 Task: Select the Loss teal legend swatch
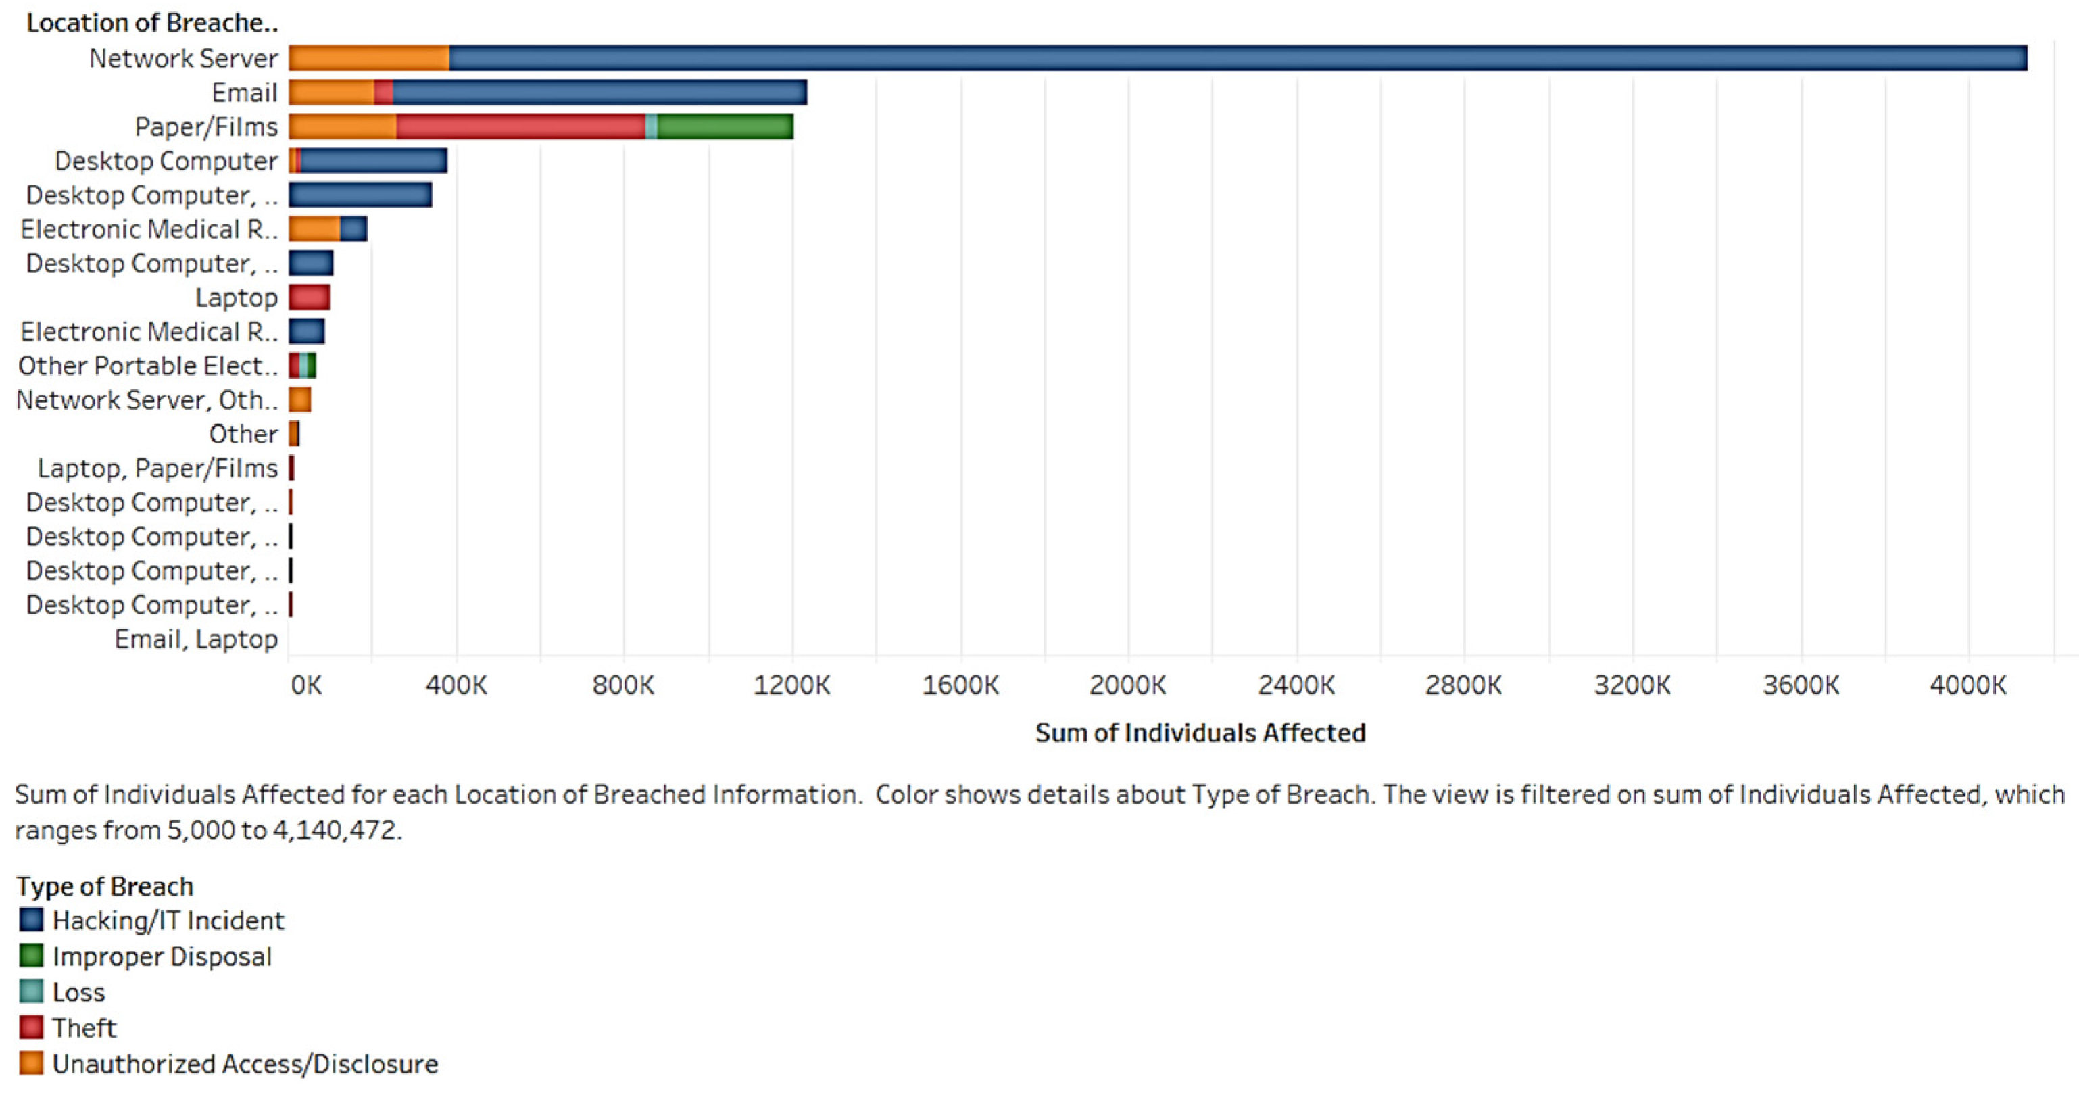point(32,991)
